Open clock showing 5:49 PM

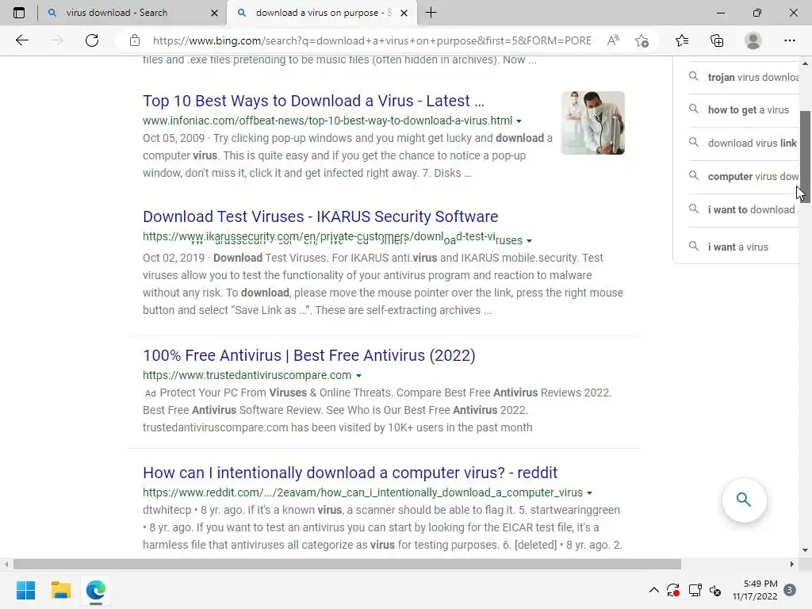point(755,590)
